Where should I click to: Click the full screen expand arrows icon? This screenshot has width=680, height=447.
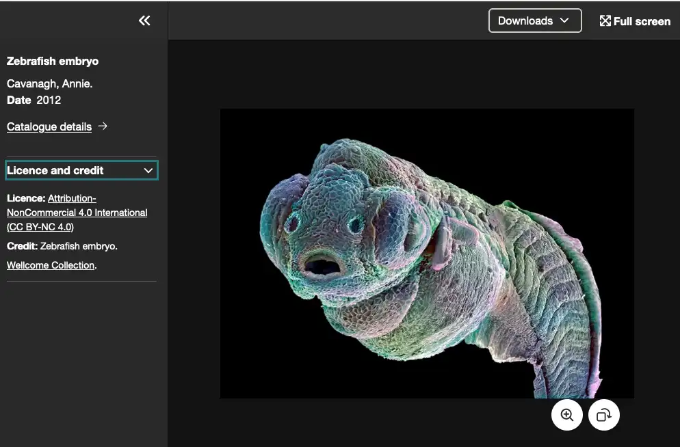click(605, 21)
